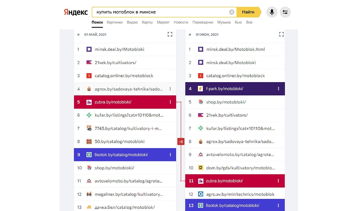
Task: Click the 50.by favicon in May row 8
Action: point(89,141)
